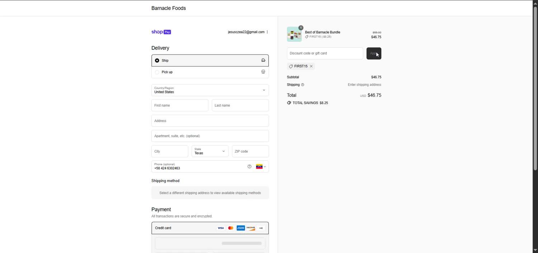Image resolution: width=538 pixels, height=253 pixels.
Task: Remove the FIRST15 discount code
Action: pos(311,66)
